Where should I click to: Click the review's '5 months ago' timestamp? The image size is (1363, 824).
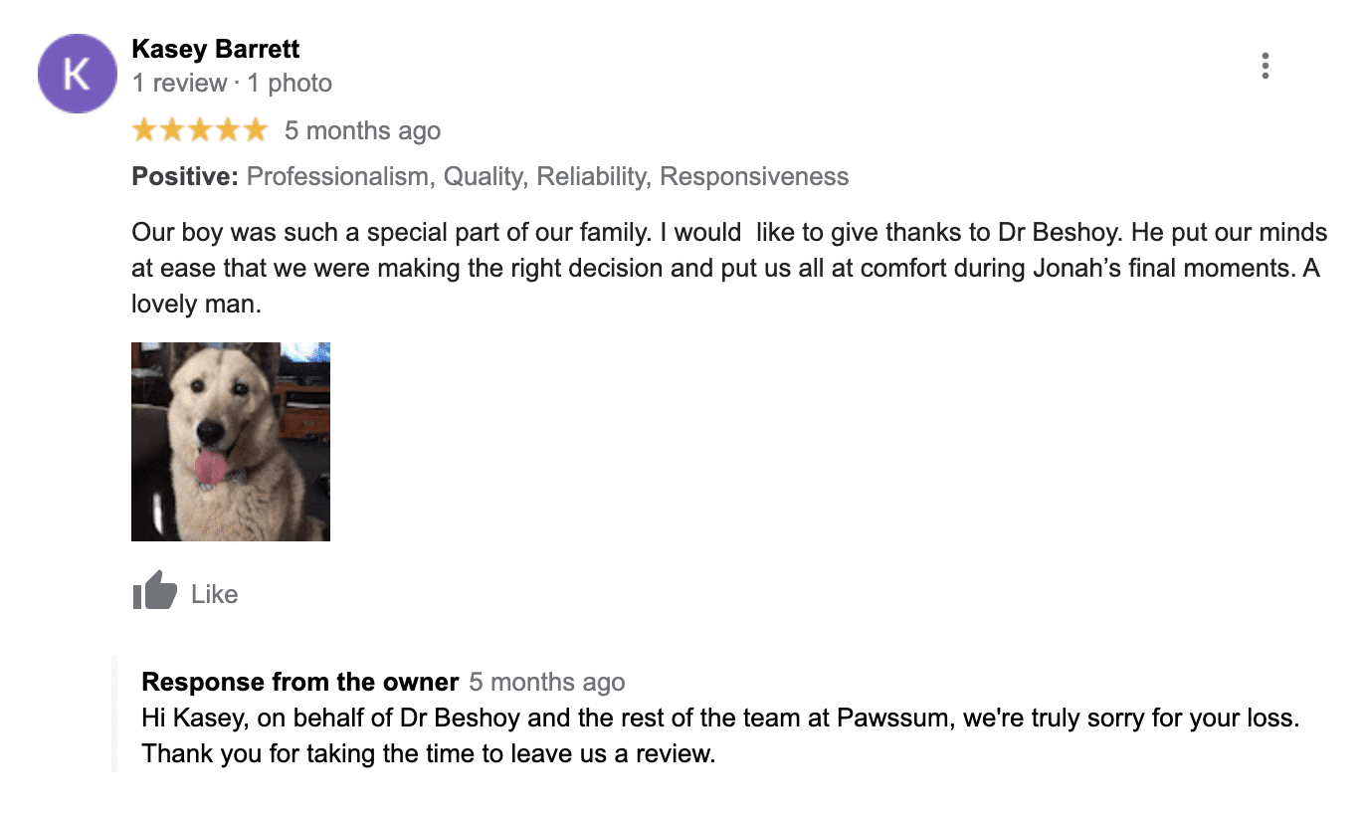(363, 130)
